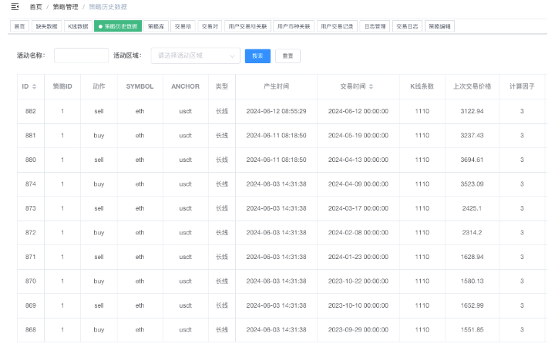The height and width of the screenshot is (347, 555).
Task: Click the 计算因子 column header
Action: point(522,86)
